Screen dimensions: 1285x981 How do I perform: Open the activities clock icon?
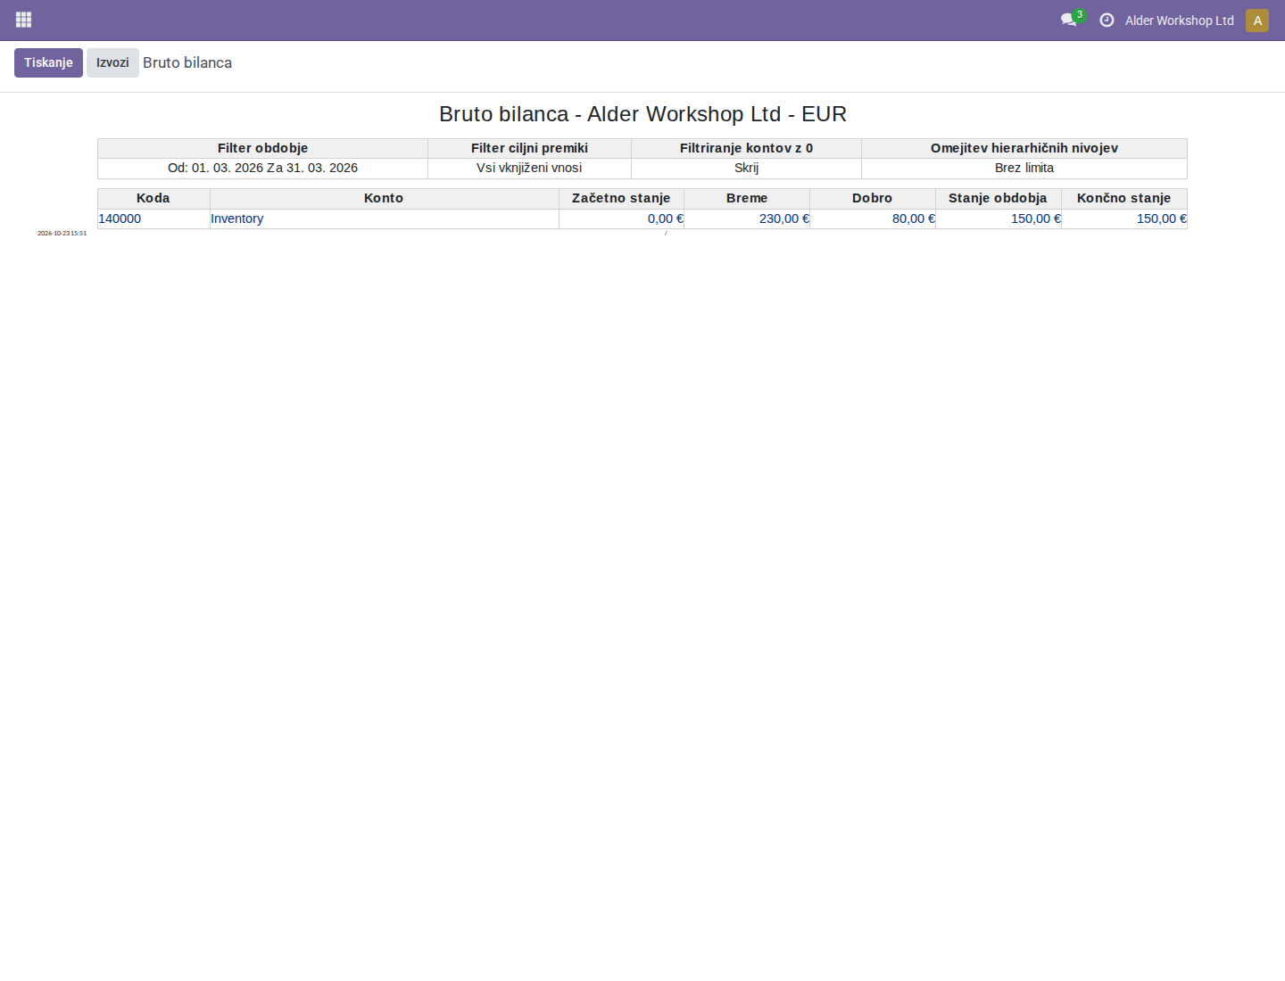1107,20
